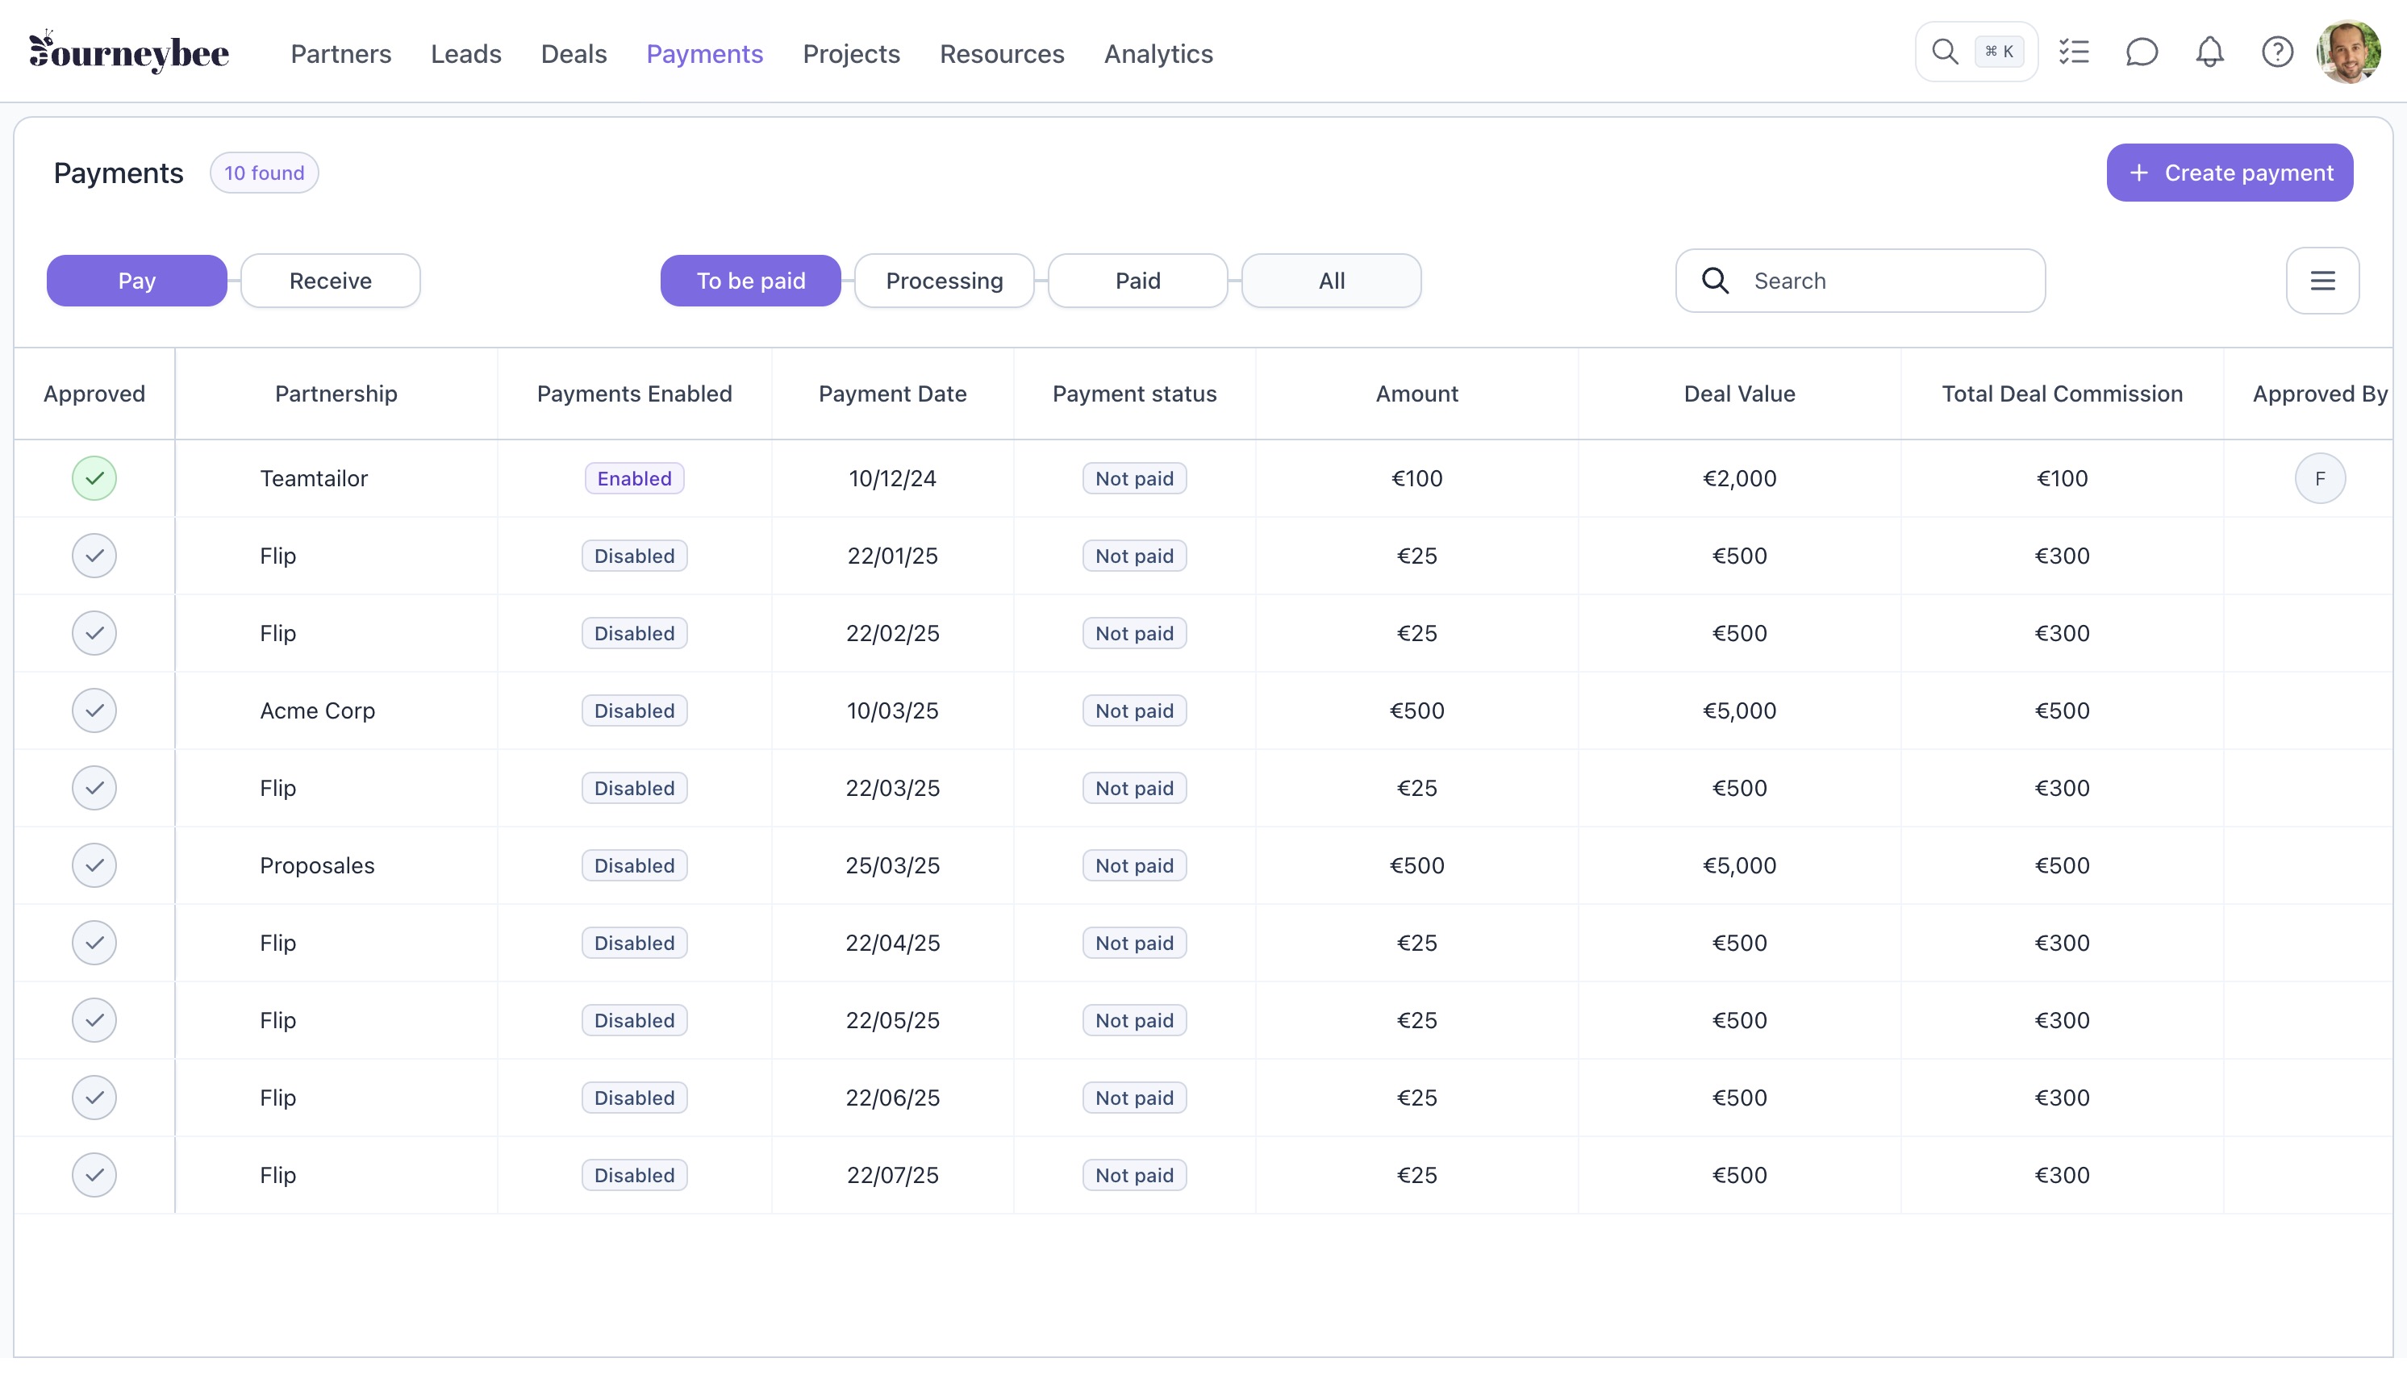Screen dimensions: 2407x1379
Task: Open the user profile avatar
Action: point(2348,52)
